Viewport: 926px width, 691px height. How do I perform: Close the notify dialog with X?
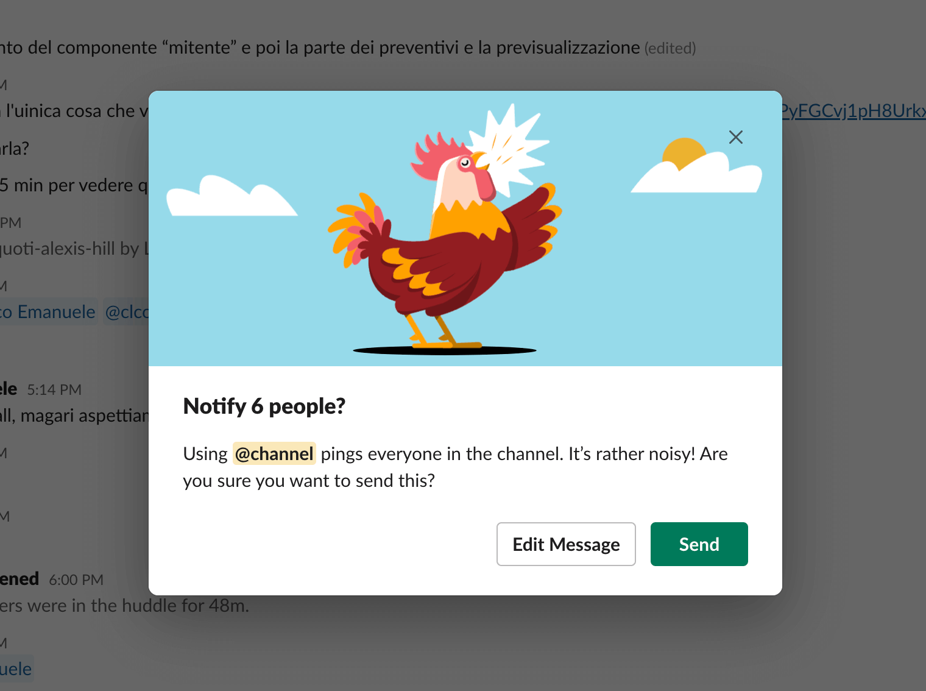pyautogui.click(x=736, y=137)
